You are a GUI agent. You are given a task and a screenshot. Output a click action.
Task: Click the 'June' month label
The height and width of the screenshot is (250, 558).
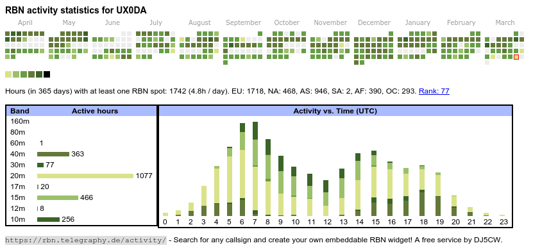pos(112,23)
